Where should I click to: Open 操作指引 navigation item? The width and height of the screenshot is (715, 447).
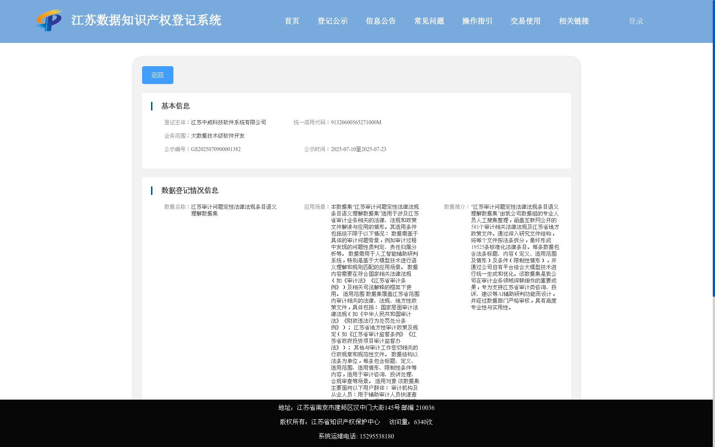coord(477,21)
